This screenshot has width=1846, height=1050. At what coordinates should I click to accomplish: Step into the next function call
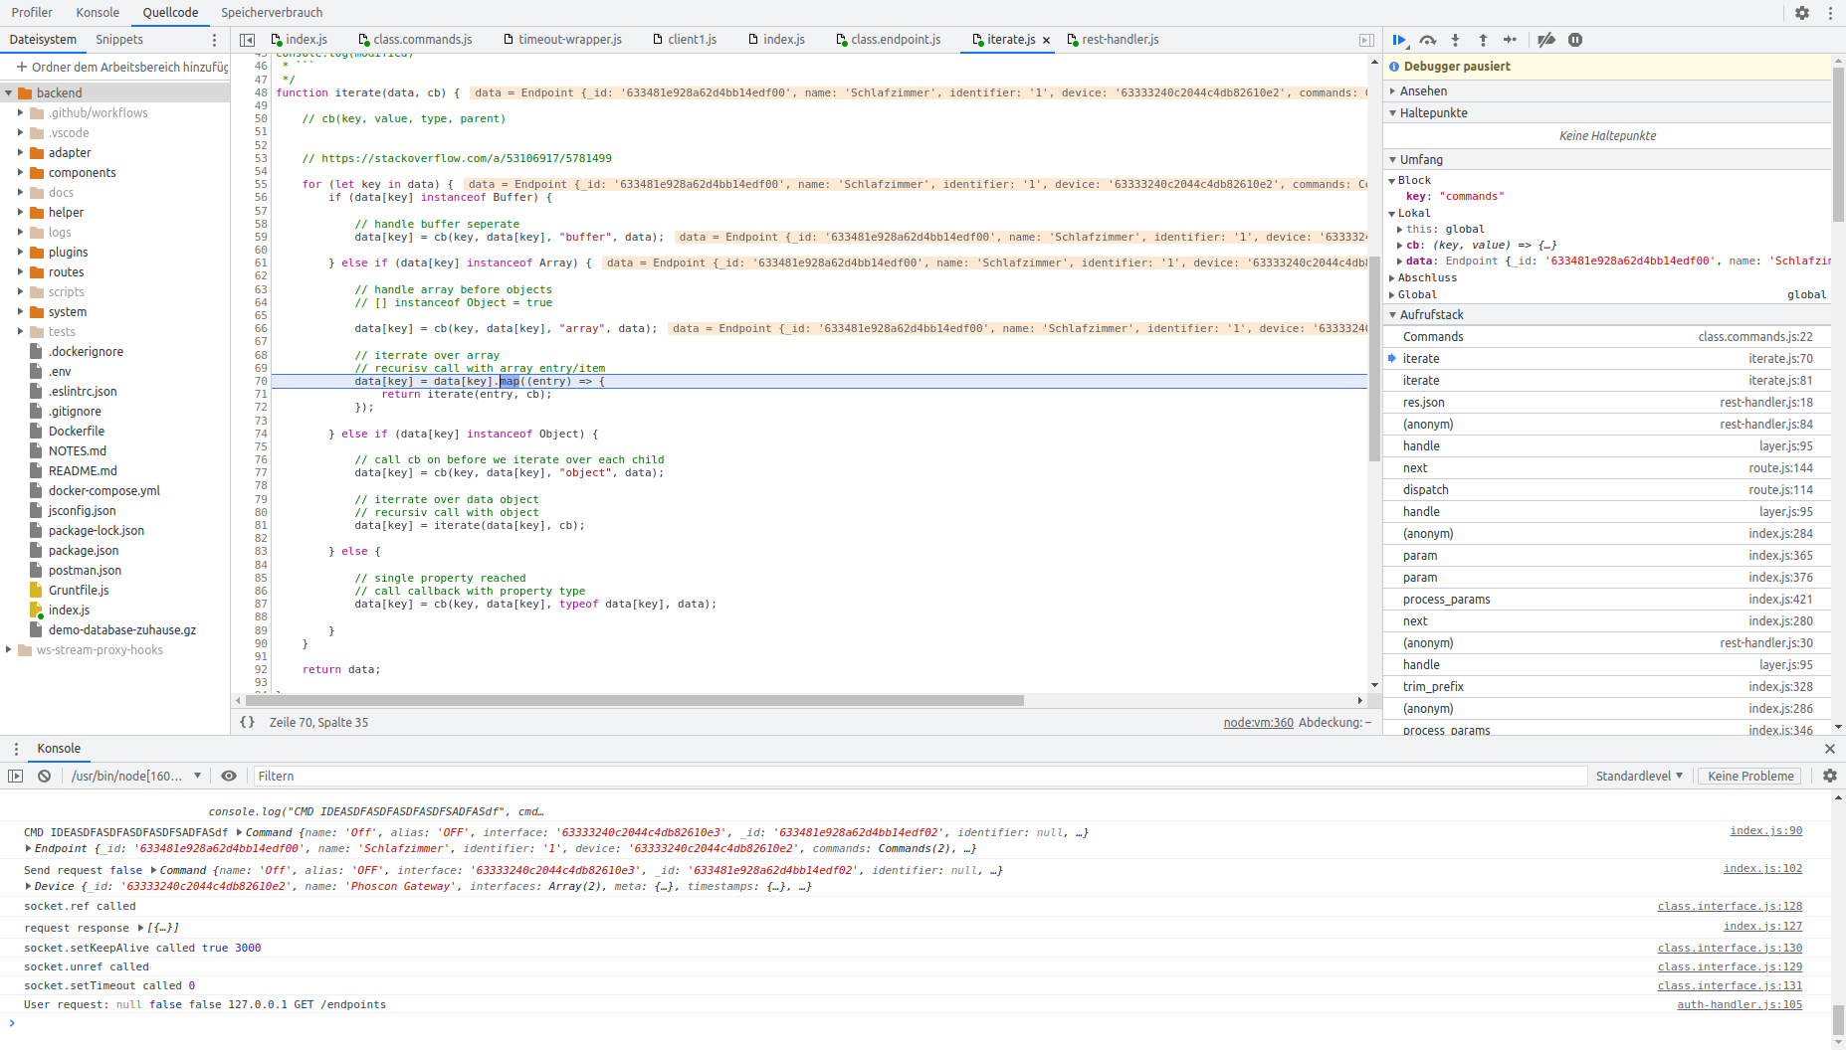pyautogui.click(x=1455, y=40)
